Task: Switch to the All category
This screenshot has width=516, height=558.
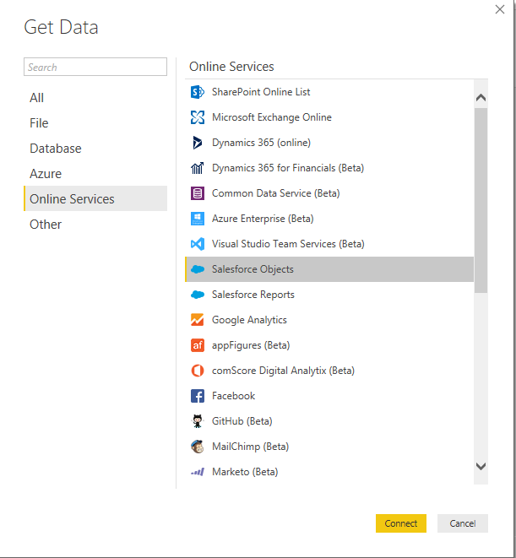Action: (37, 98)
